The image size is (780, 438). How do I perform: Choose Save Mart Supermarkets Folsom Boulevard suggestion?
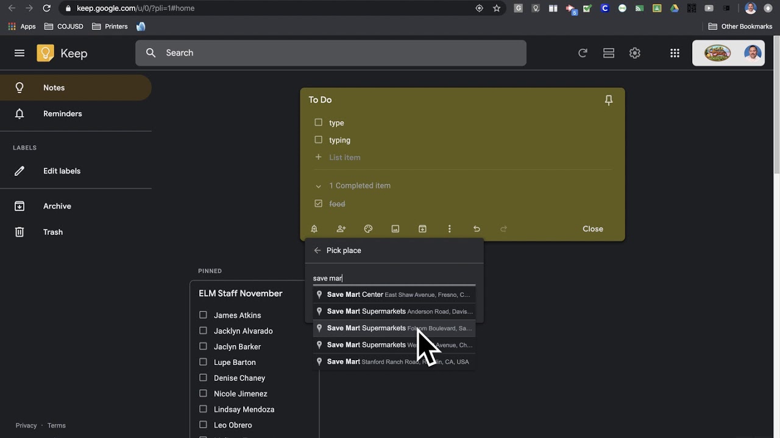(x=394, y=328)
